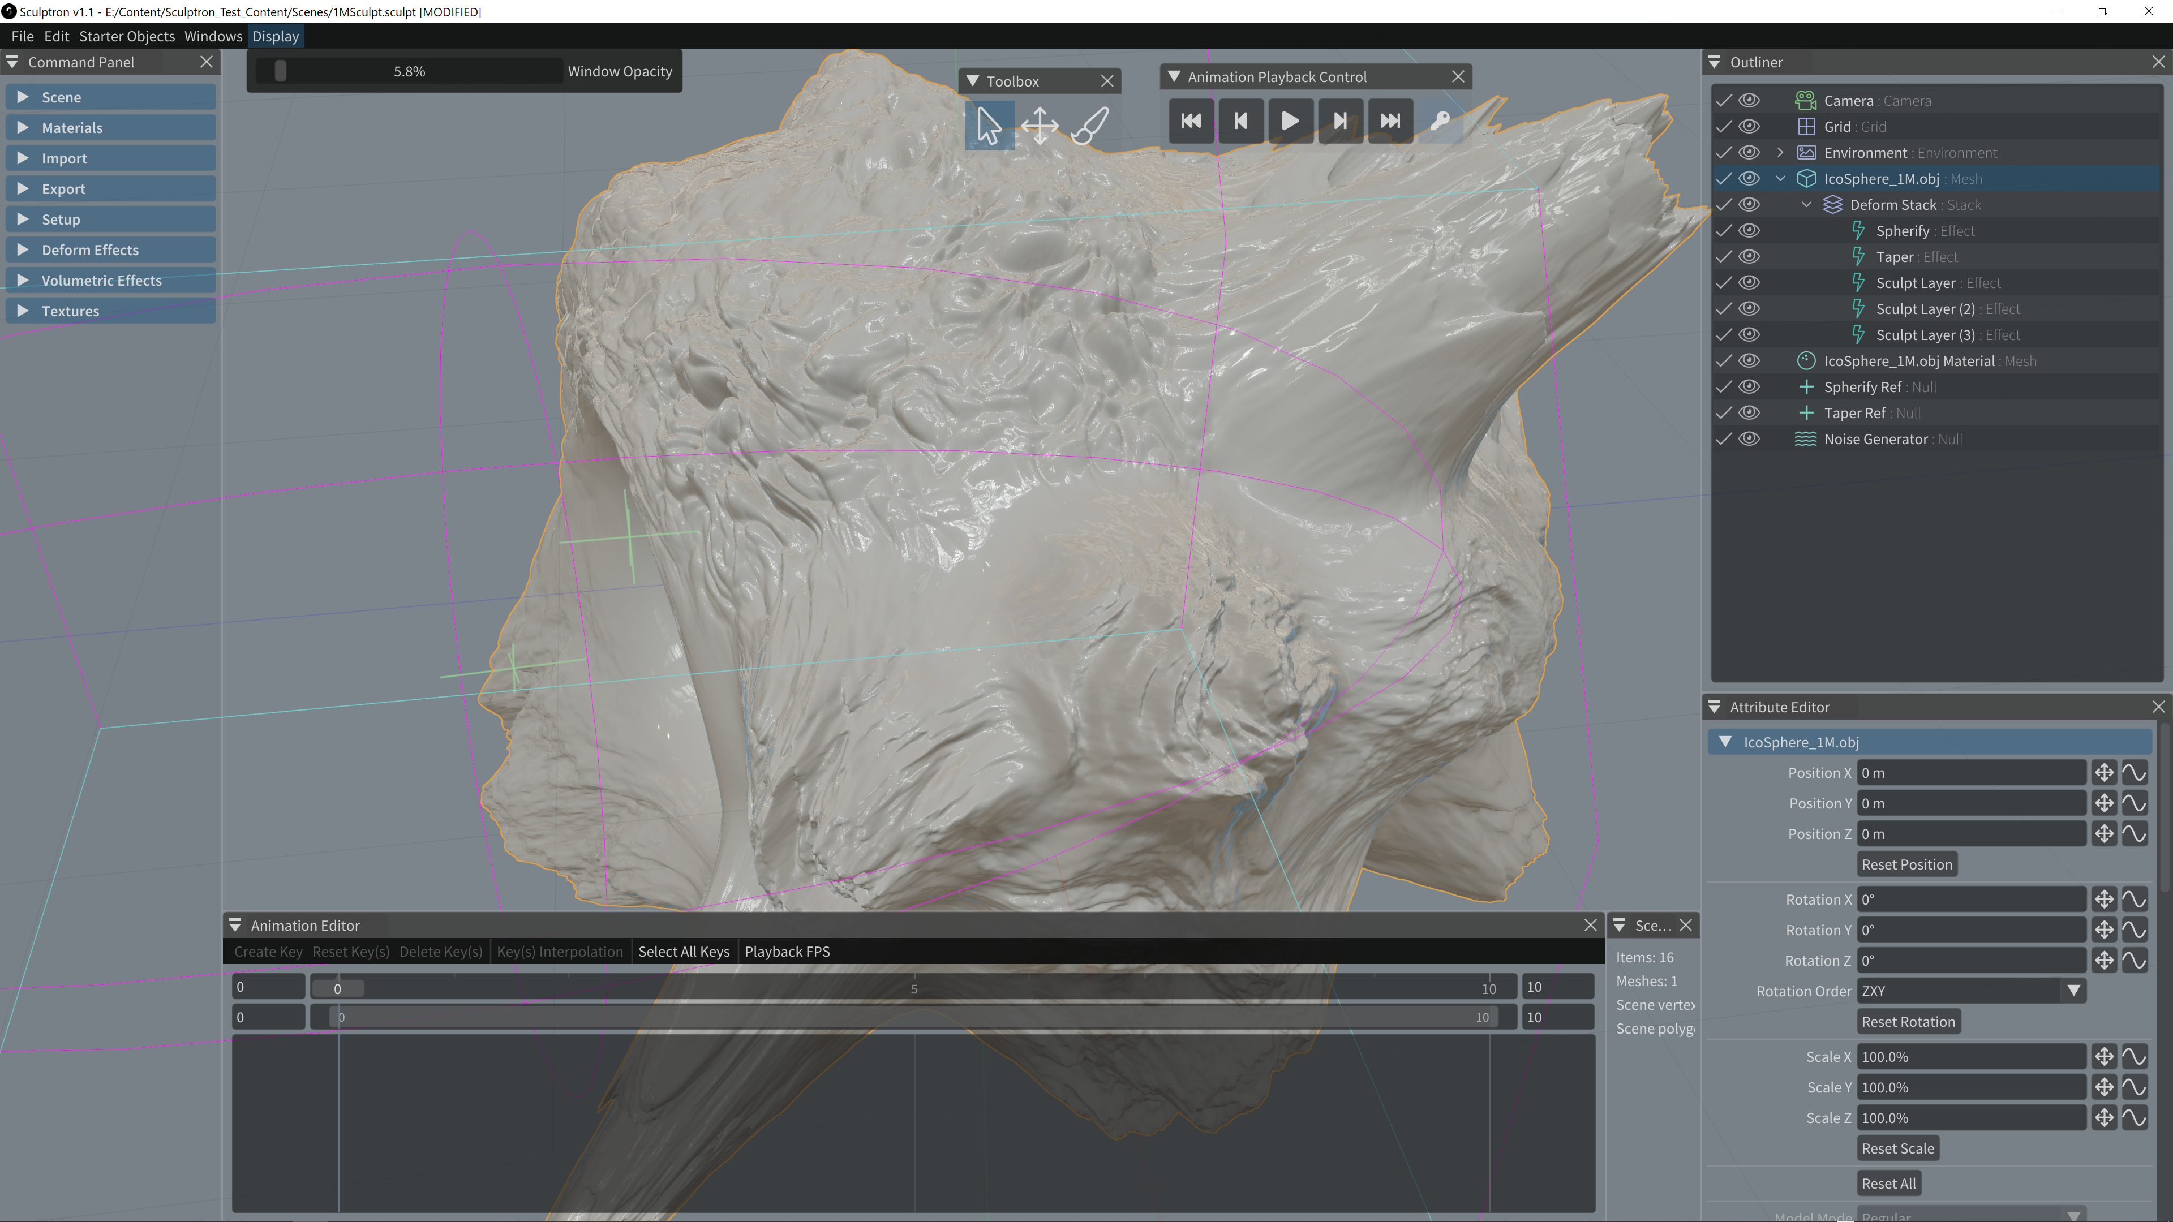2173x1222 pixels.
Task: Toggle Grid visibility eye icon
Action: click(x=1750, y=127)
